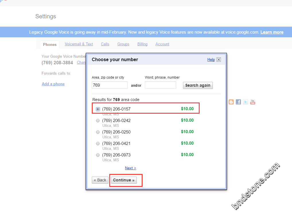Screen dimensions: 292x219
Task: Open the Facebook share icon
Action: coord(238,102)
